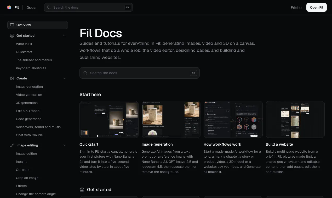Image resolution: width=332 pixels, height=198 pixels.
Task: Open the Build a website card thumbnail
Action: click(295, 119)
